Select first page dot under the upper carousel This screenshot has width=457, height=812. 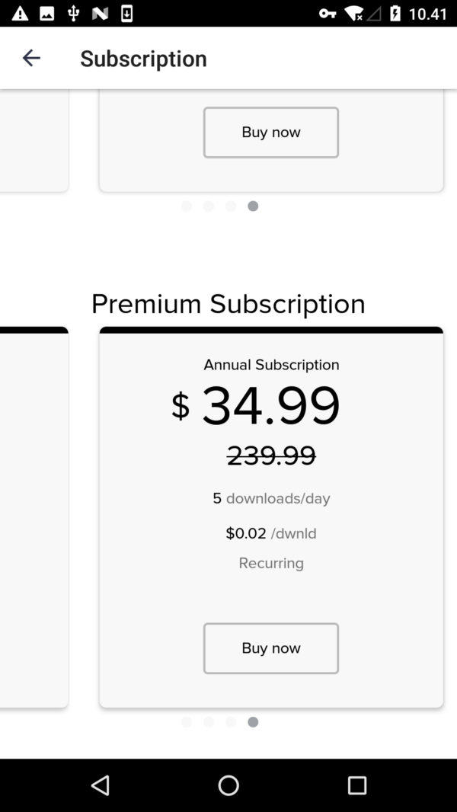pos(187,206)
